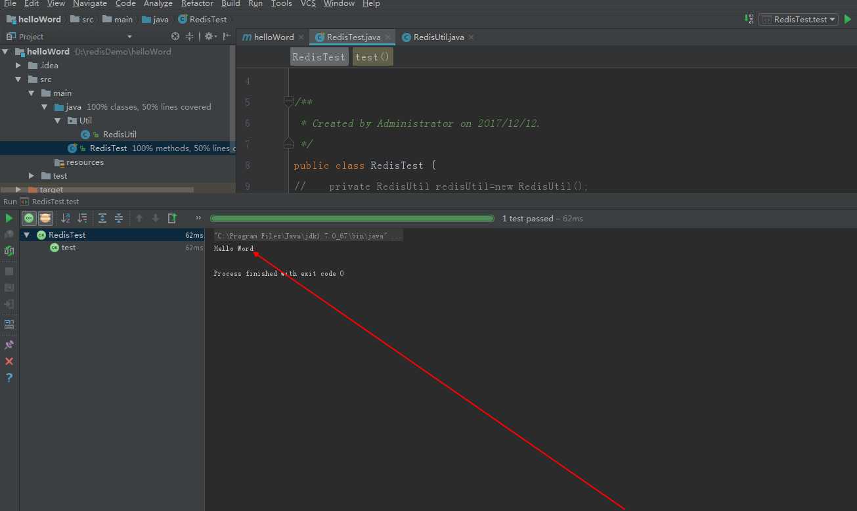Collapse all in the Project panel

pyautogui.click(x=190, y=37)
